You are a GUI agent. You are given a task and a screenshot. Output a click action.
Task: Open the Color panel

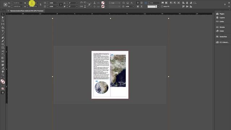220,31
